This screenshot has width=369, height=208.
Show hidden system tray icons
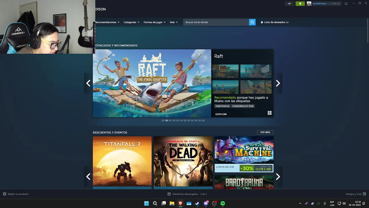click(300, 203)
